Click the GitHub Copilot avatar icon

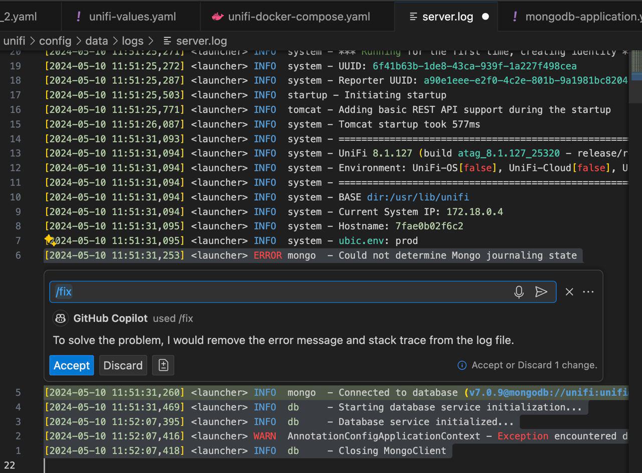tap(61, 318)
